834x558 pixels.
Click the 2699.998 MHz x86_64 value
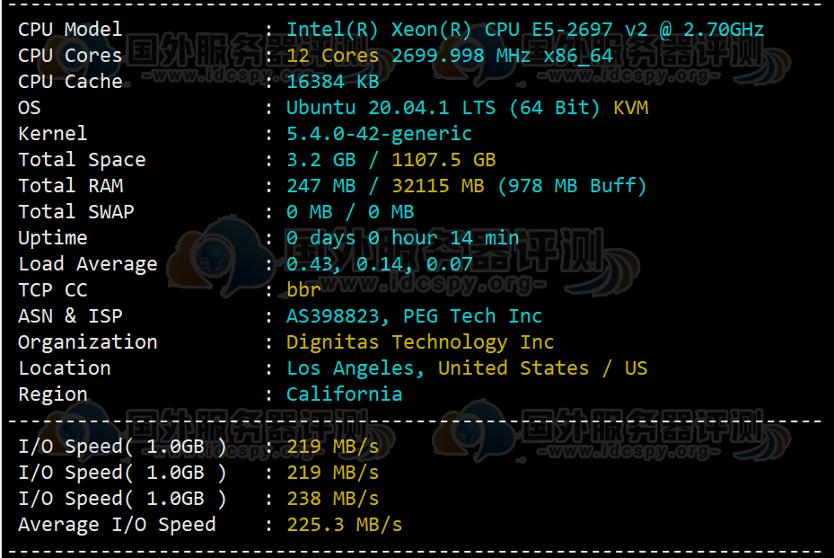pyautogui.click(x=502, y=56)
